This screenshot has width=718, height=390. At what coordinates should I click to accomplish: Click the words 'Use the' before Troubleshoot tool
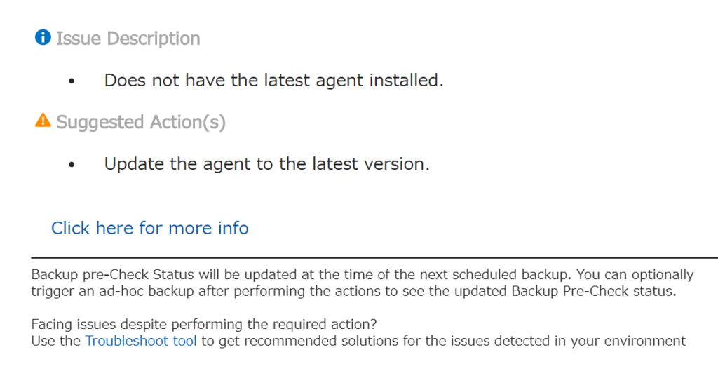(x=56, y=342)
